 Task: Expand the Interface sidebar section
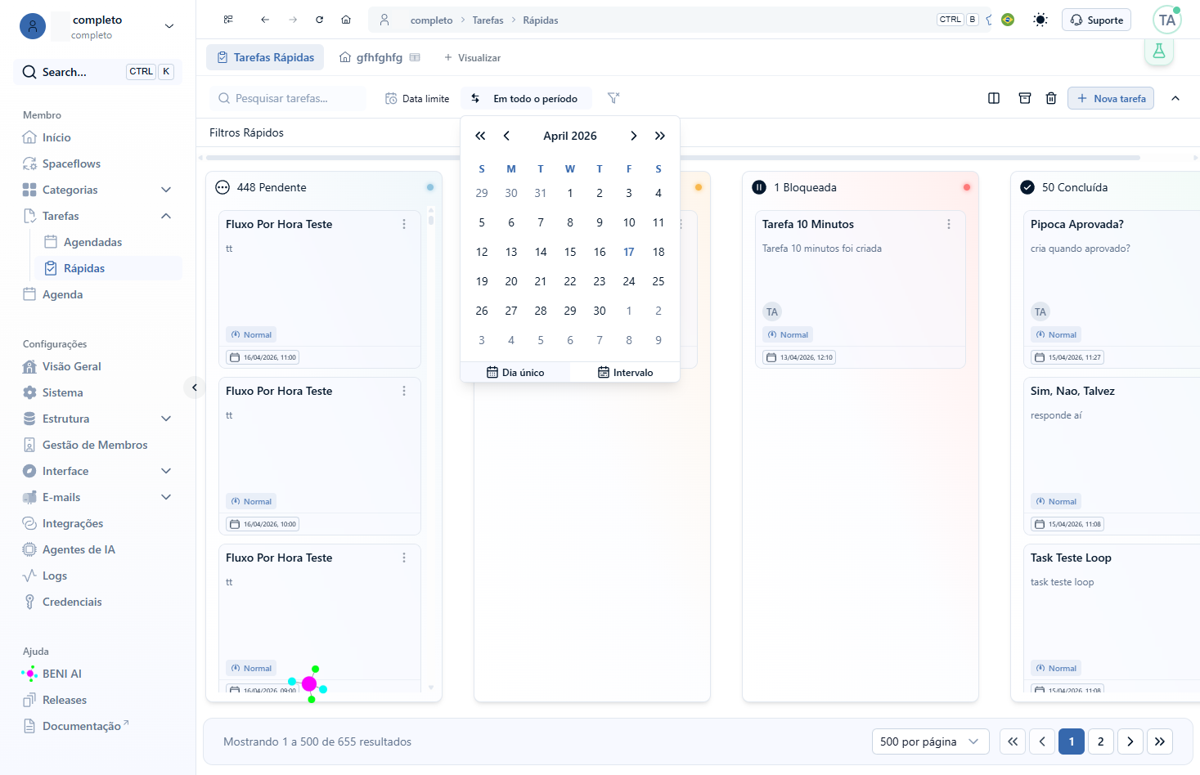(166, 471)
